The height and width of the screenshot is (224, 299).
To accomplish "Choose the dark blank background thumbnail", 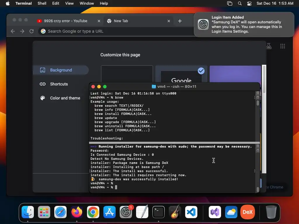I will tap(127, 74).
